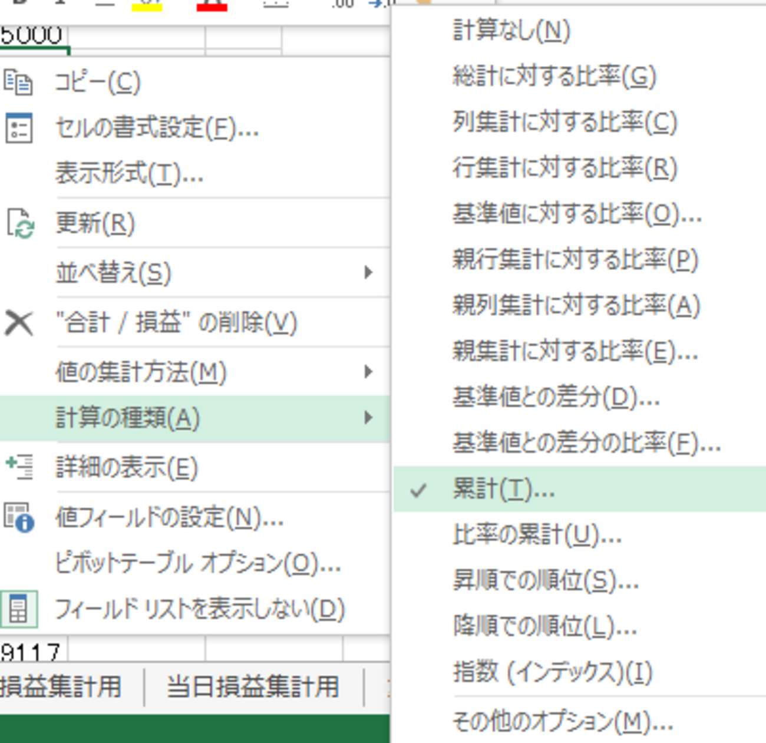The image size is (766, 743).
Task: Pick 親集計に対する比率(E)...
Action: click(580, 351)
